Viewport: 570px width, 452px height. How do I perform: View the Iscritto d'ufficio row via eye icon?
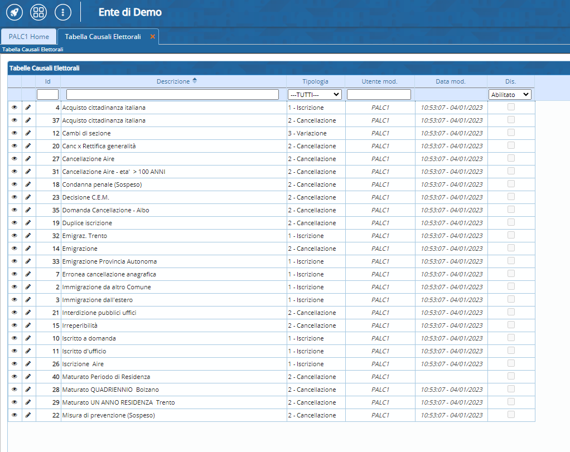pyautogui.click(x=15, y=351)
